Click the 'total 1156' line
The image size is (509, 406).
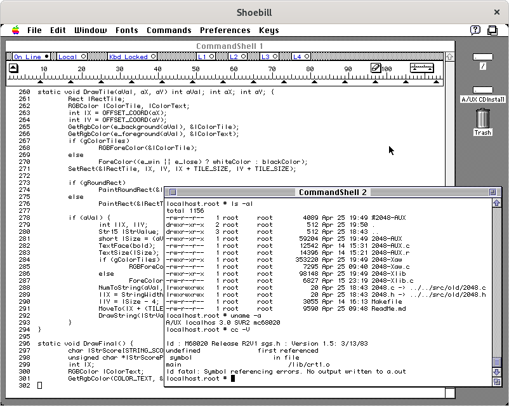tap(185, 211)
